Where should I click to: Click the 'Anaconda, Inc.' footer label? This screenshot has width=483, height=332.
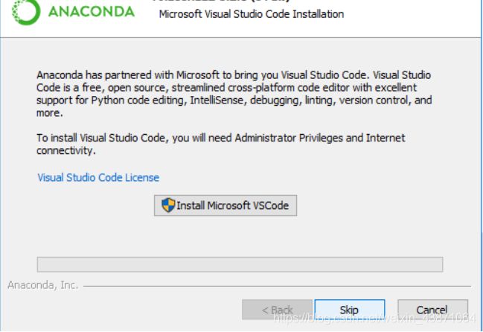click(43, 285)
